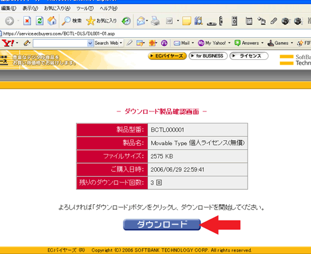Open the 表示(V) menu
The width and height of the screenshot is (311, 254).
pos(30,8)
